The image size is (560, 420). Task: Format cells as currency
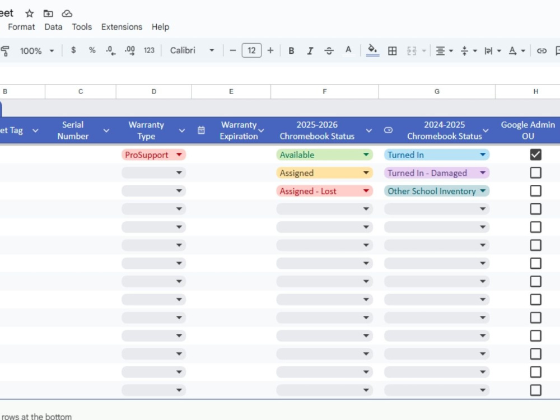point(73,50)
